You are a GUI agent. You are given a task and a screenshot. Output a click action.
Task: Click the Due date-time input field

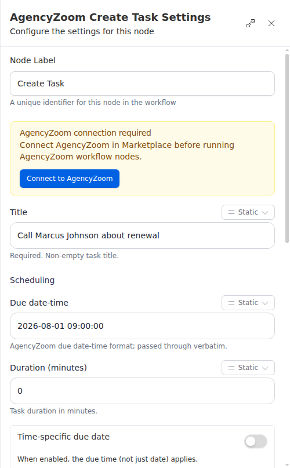[x=142, y=326]
